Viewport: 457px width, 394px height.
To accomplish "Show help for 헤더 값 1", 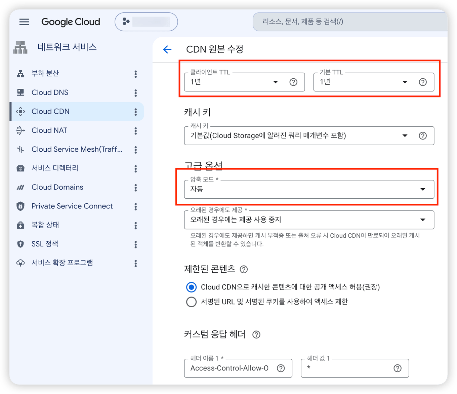I will point(398,368).
